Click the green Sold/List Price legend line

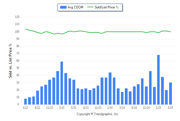tap(90, 7)
